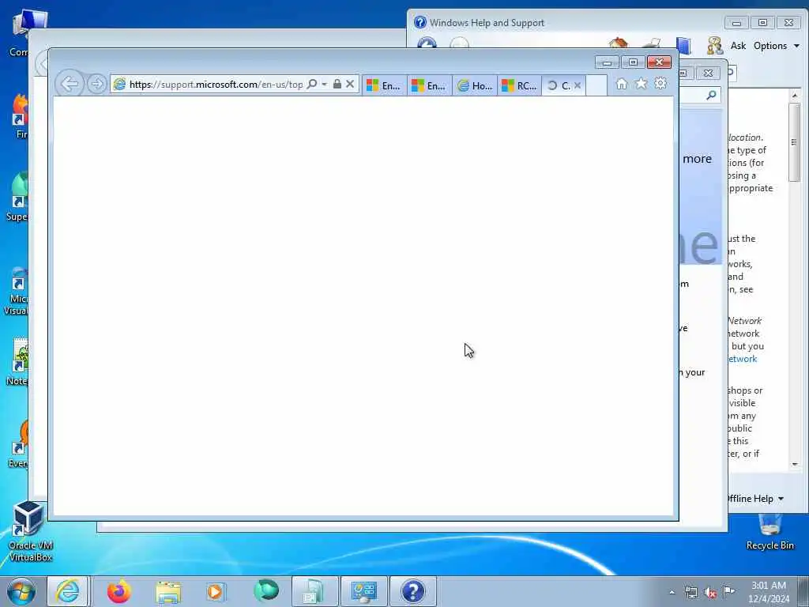Show hidden tray icons arrow
The image size is (809, 607).
pos(672,592)
